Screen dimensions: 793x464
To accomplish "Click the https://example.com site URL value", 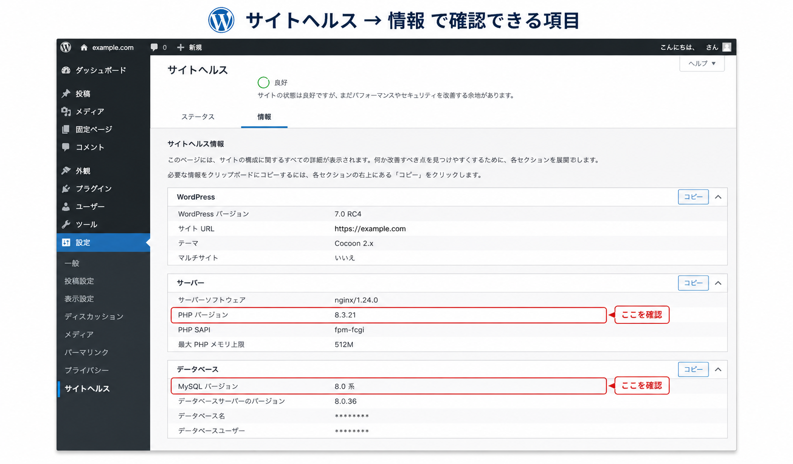I will (x=370, y=229).
